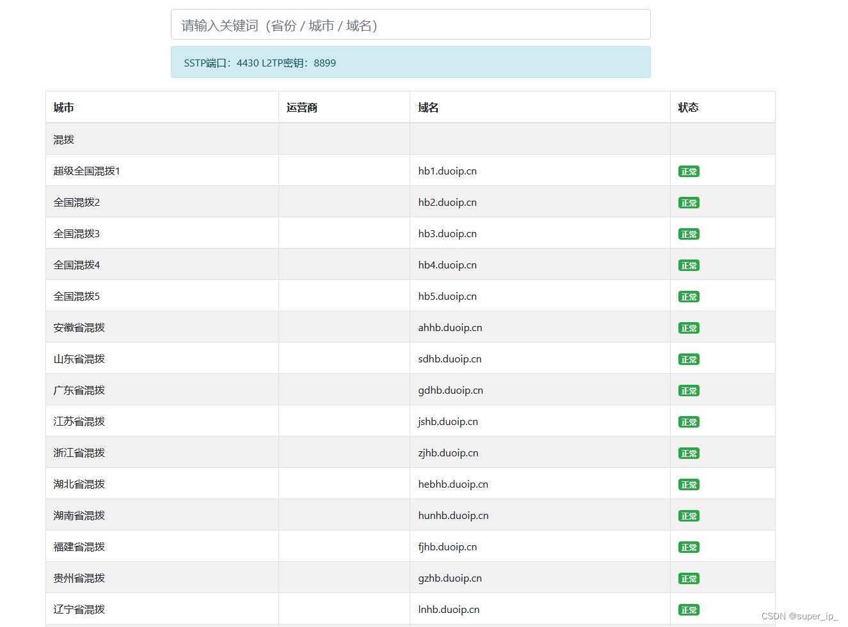Select the 山东省混拨 city cell
This screenshot has height=627, width=848.
162,359
